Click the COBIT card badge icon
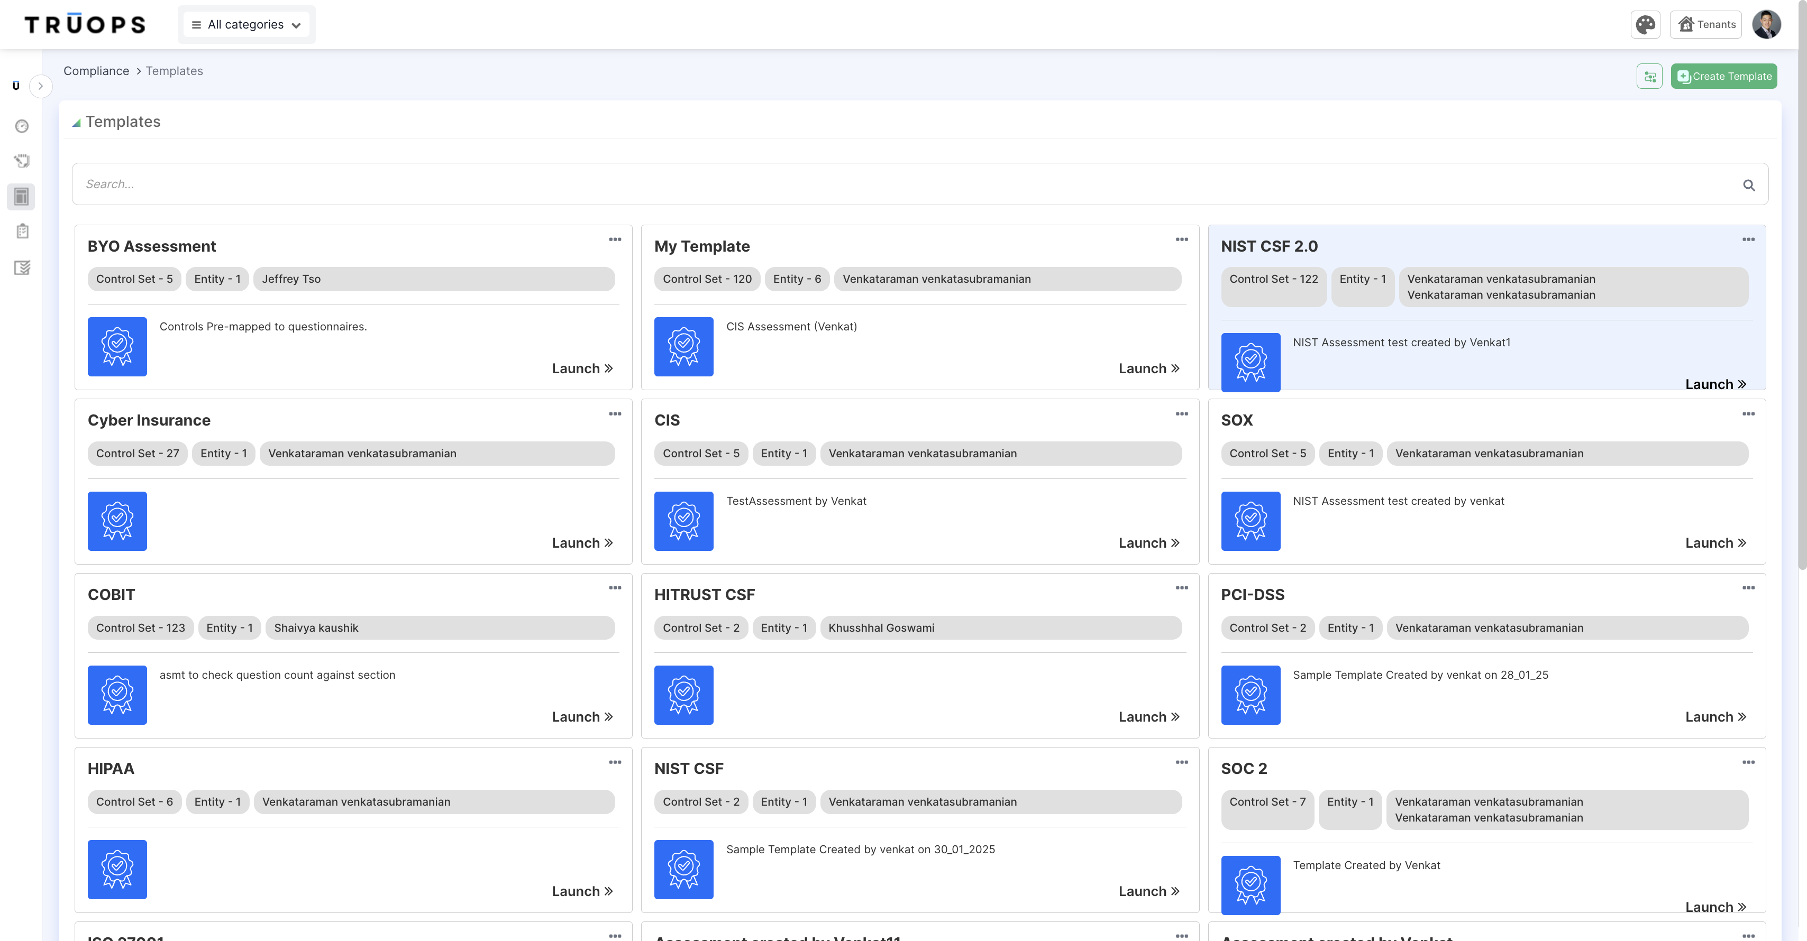1807x941 pixels. point(117,695)
